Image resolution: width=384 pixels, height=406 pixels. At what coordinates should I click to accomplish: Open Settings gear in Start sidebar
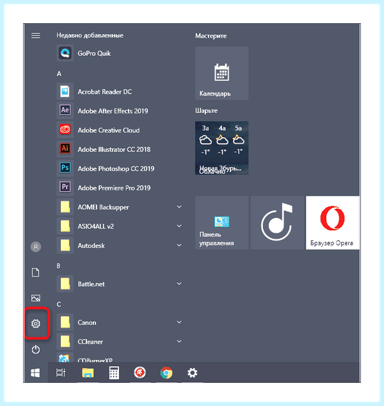[36, 323]
